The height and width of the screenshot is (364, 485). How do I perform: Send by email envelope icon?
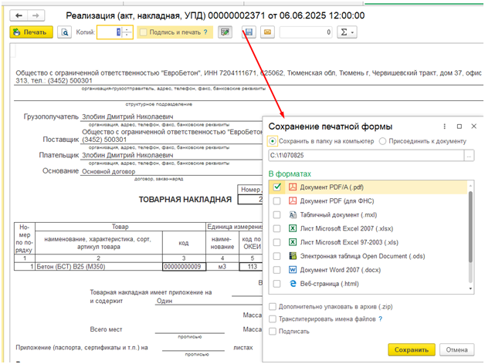coord(267,32)
